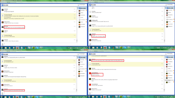This screenshot has width=175, height=98.
Task: Collapse the user list arrow in bottom-right window
Action: [x=165, y=57]
